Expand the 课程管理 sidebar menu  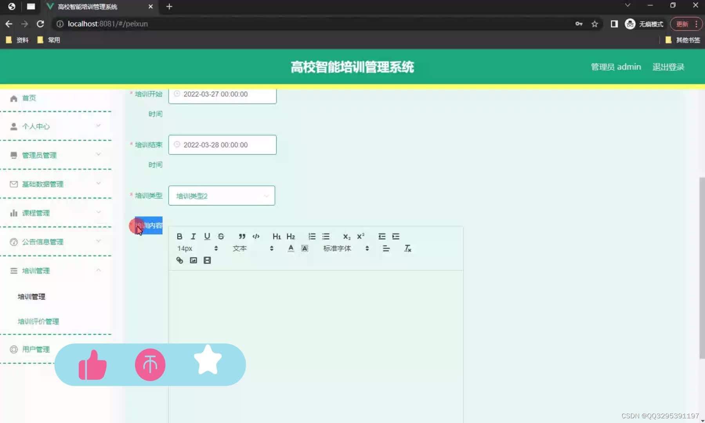[56, 213]
